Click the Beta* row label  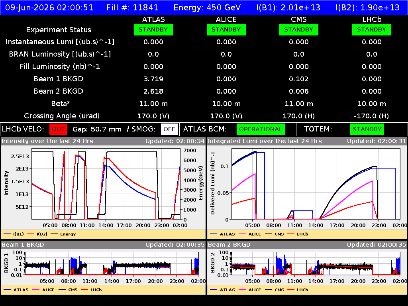pyautogui.click(x=61, y=104)
